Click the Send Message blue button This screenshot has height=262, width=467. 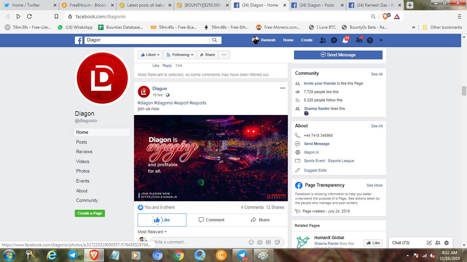point(338,55)
